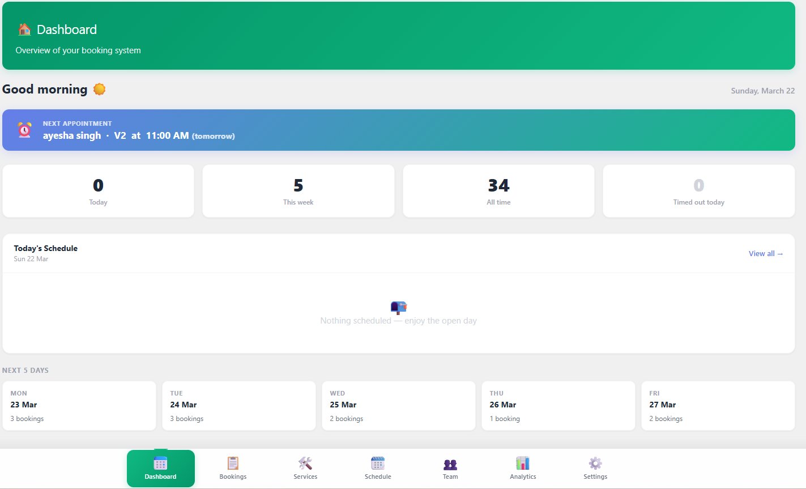Click Thursday 26 Mar showing 1 booking
The width and height of the screenshot is (806, 489).
point(558,405)
